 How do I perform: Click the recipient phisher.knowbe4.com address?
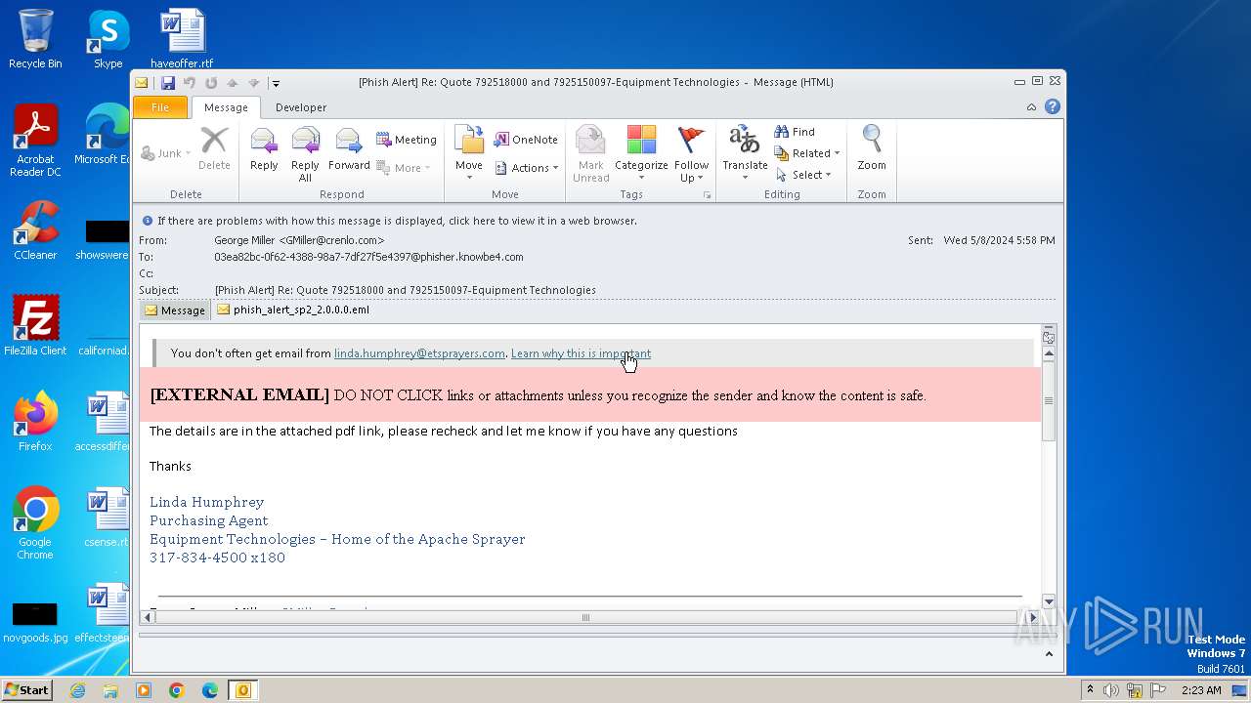tap(368, 257)
